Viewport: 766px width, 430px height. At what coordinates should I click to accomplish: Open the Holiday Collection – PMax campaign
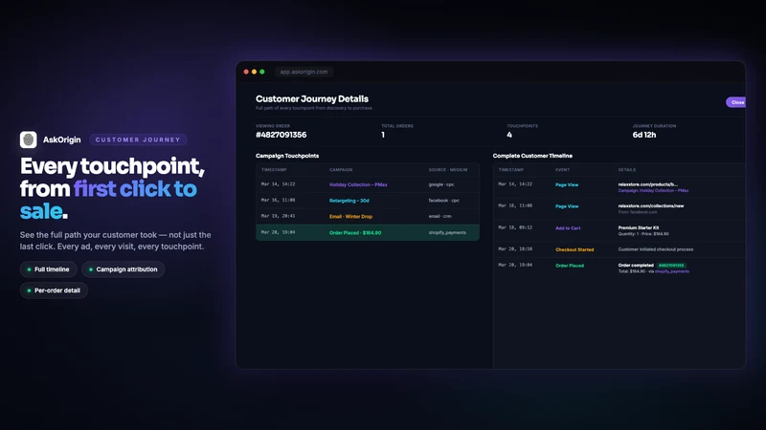point(358,184)
